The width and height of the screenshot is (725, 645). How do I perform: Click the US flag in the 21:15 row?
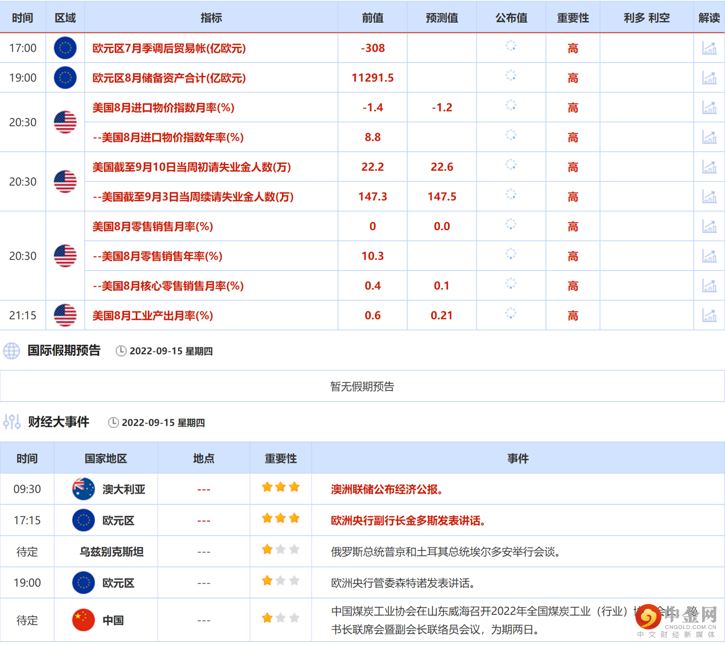65,315
